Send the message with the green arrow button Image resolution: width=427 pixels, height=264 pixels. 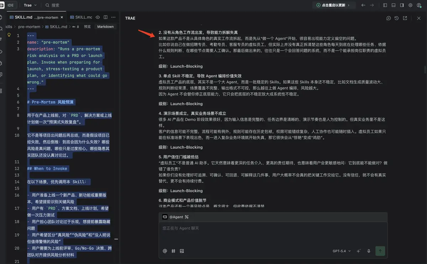(x=380, y=251)
